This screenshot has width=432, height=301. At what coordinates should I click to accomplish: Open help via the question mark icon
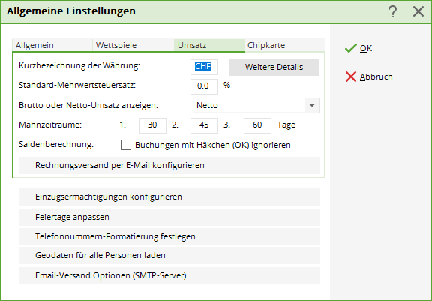click(x=392, y=11)
